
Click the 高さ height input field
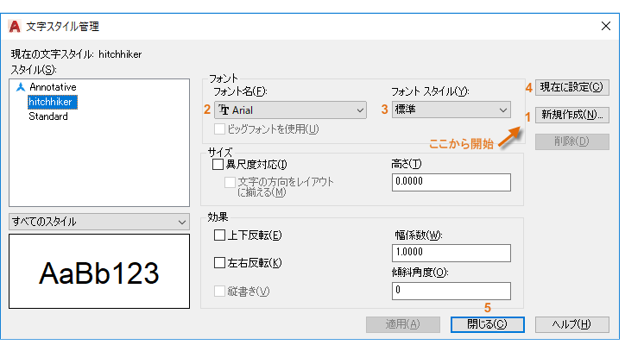[450, 182]
